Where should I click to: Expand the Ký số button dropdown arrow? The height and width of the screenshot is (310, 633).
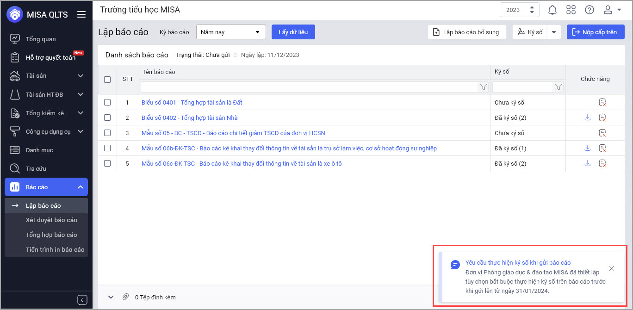coord(554,32)
